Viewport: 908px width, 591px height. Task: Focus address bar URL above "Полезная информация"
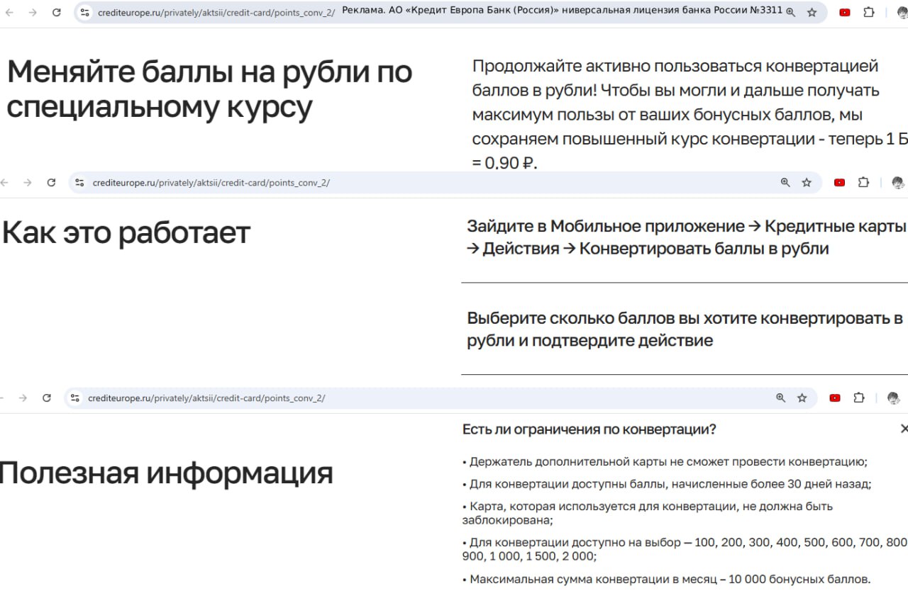pos(206,398)
